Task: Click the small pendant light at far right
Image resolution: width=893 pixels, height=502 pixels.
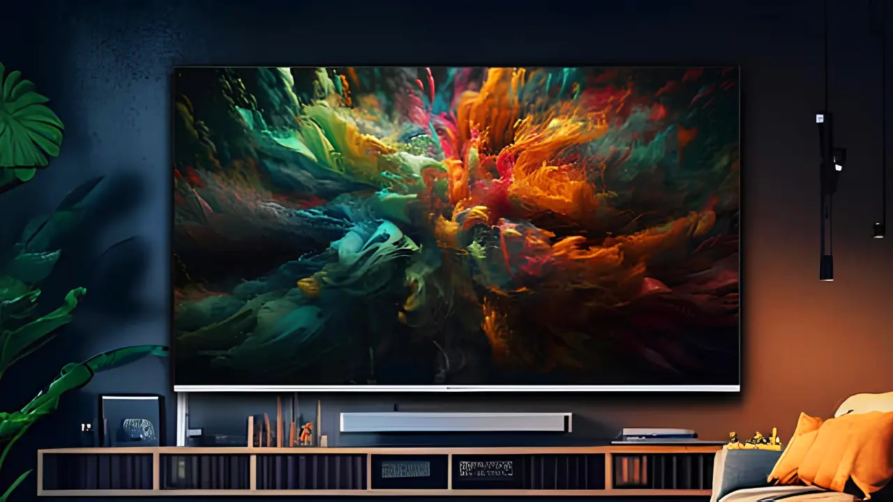Action: [878, 227]
